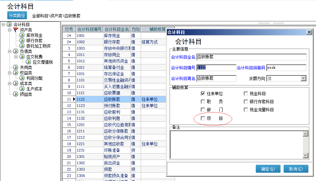This screenshot has width=316, height=181.
Task: Click the 确定(O) button
Action: pos(268,169)
